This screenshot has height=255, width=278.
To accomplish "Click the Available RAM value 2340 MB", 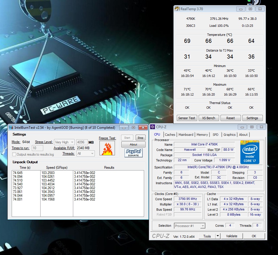I will click(83, 148).
